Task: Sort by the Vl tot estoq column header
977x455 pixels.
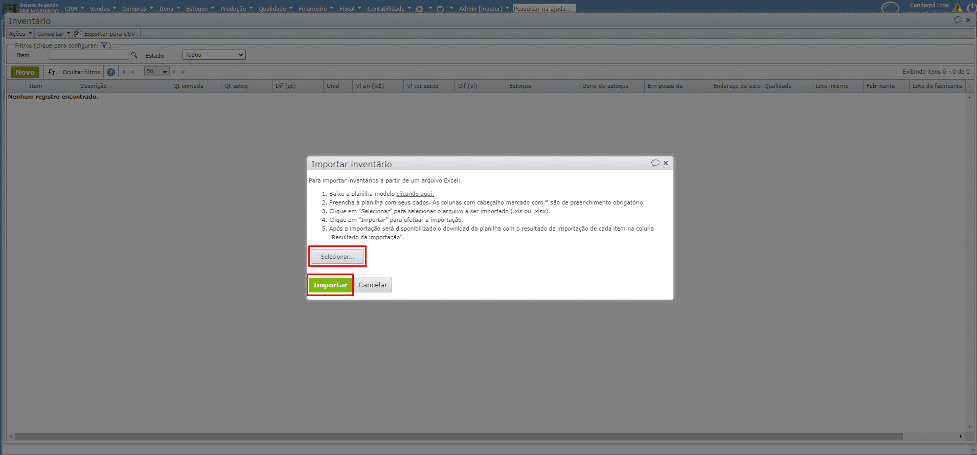Action: (429, 86)
